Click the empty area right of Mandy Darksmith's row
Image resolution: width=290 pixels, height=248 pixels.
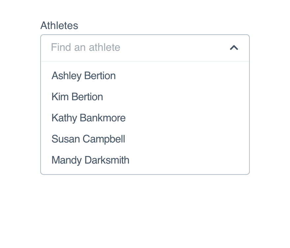pyautogui.click(x=189, y=160)
